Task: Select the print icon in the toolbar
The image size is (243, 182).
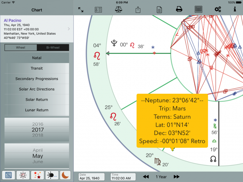Action: coord(179,9)
